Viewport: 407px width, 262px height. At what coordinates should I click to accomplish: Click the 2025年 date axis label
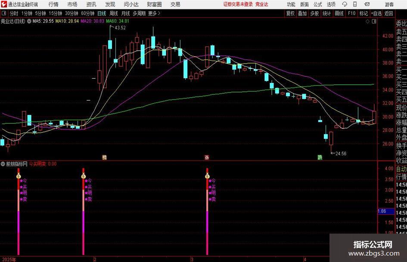(x=9, y=259)
